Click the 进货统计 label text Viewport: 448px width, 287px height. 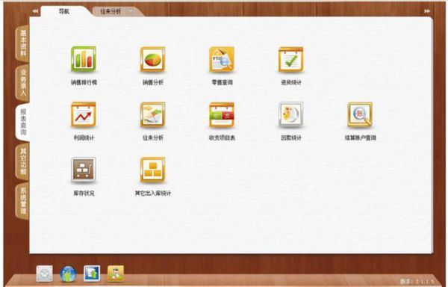click(x=291, y=82)
